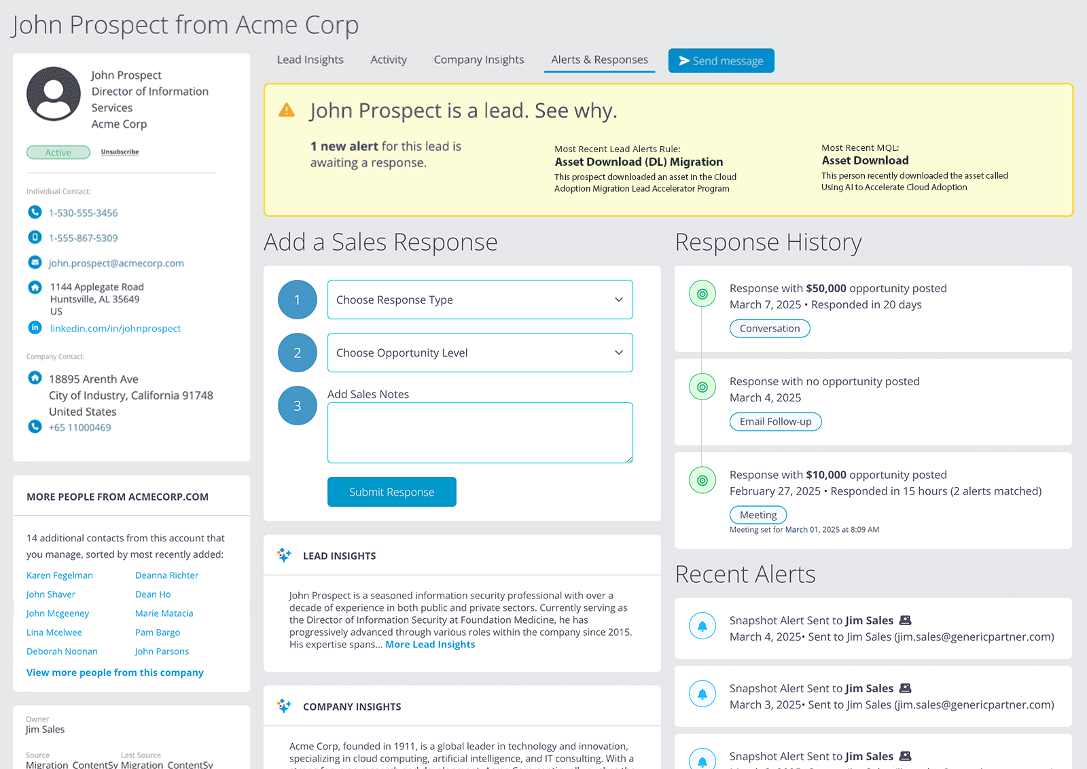Click inside the Add Sales Notes text area
The height and width of the screenshot is (769, 1087).
tap(480, 433)
